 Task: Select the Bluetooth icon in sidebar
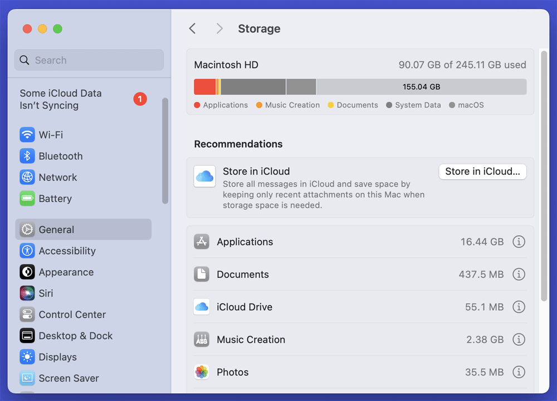click(x=27, y=156)
